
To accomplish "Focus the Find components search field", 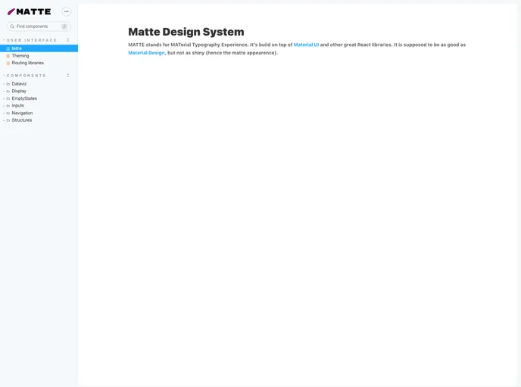I will [x=39, y=26].
